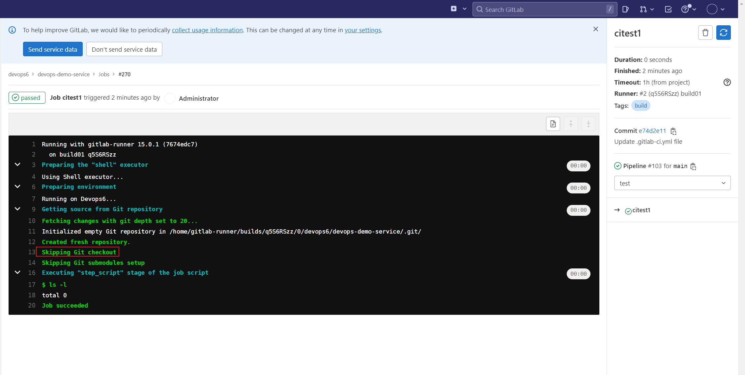This screenshot has width=745, height=375.
Task: Click log line number 13
Action: coord(32,252)
